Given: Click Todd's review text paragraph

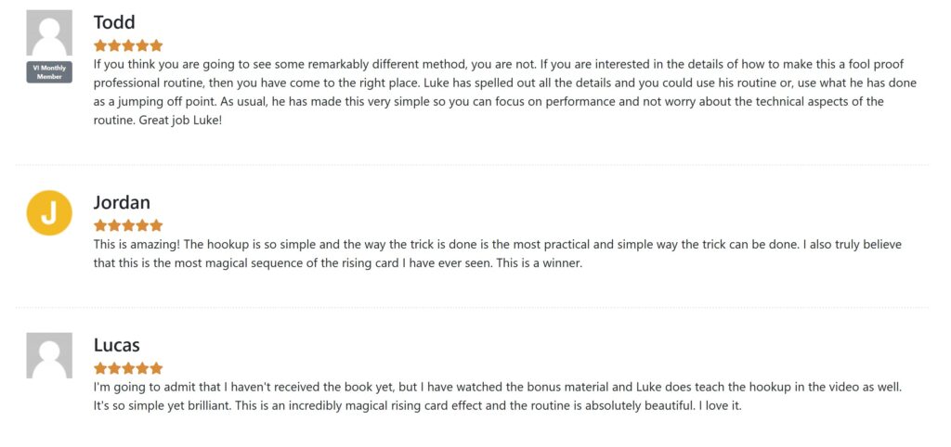Looking at the screenshot, I should (x=505, y=92).
